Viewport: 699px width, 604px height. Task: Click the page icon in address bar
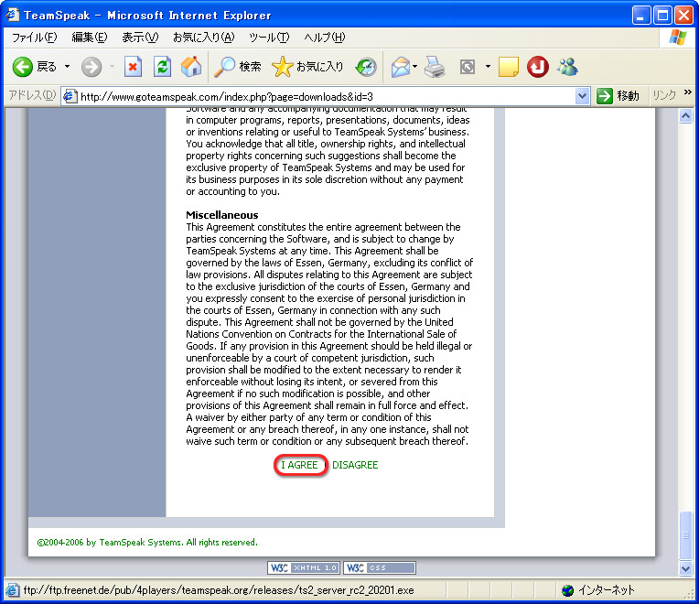click(70, 96)
